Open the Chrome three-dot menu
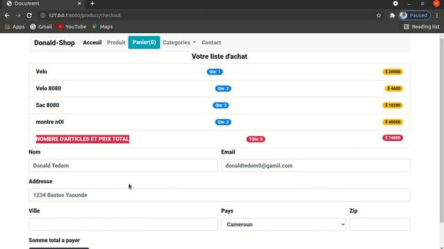 click(x=437, y=15)
